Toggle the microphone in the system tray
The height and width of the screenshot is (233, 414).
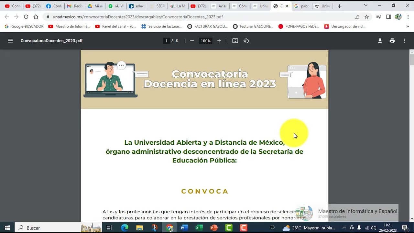pos(359,227)
